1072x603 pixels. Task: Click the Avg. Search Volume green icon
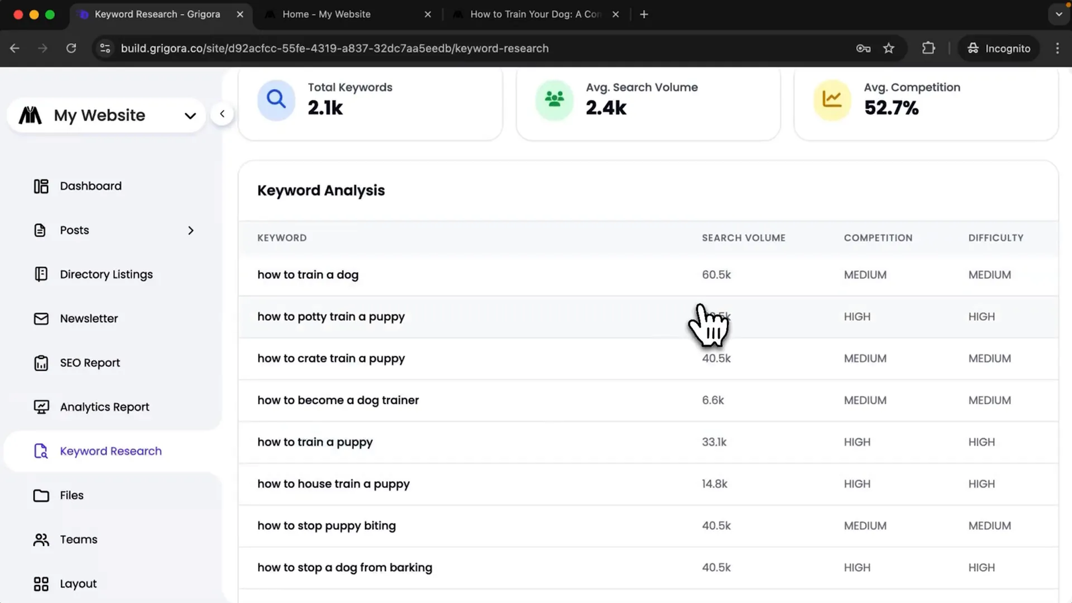tap(554, 100)
